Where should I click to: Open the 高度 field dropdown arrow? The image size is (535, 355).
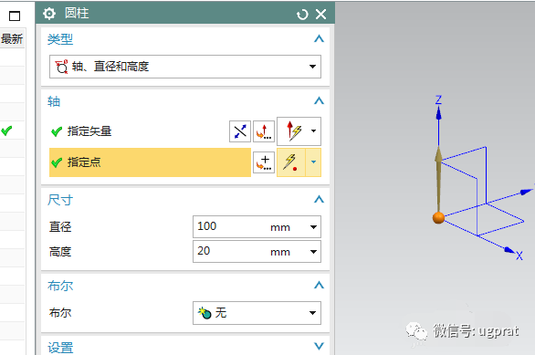313,252
